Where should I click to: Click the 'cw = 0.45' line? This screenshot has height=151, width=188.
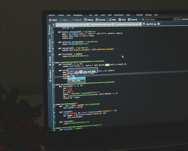tap(67, 90)
